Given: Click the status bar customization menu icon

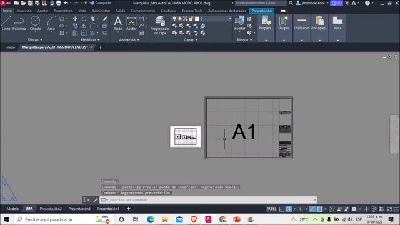Looking at the screenshot, I should 396,209.
